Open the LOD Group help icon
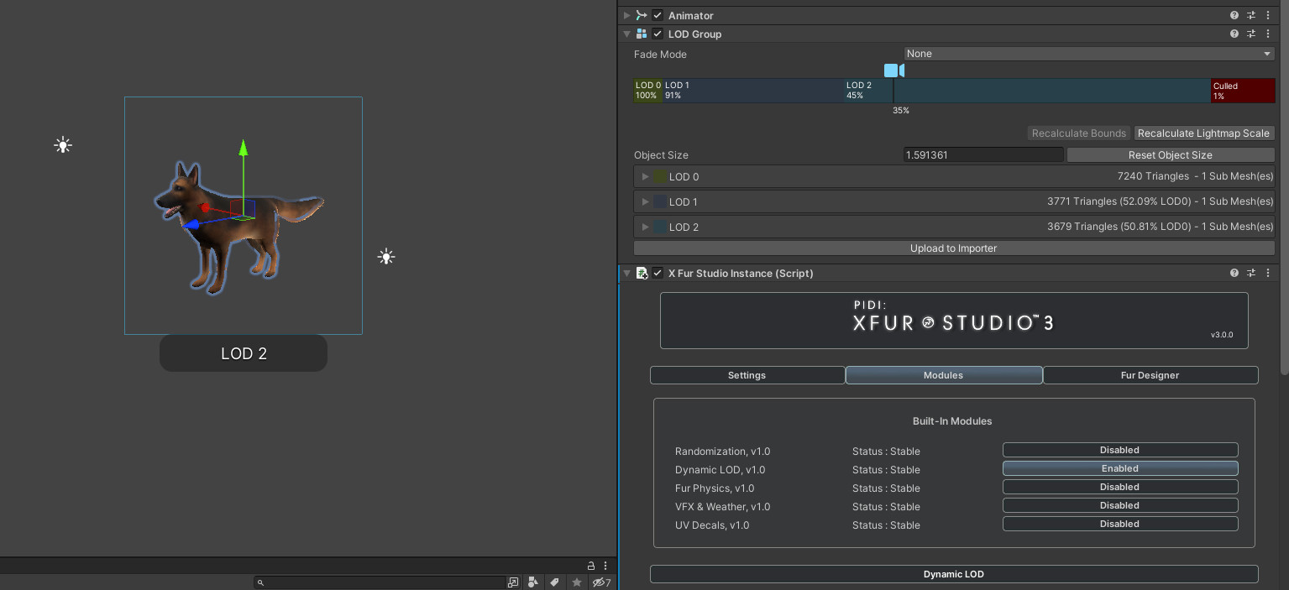This screenshot has height=590, width=1289. [x=1234, y=34]
